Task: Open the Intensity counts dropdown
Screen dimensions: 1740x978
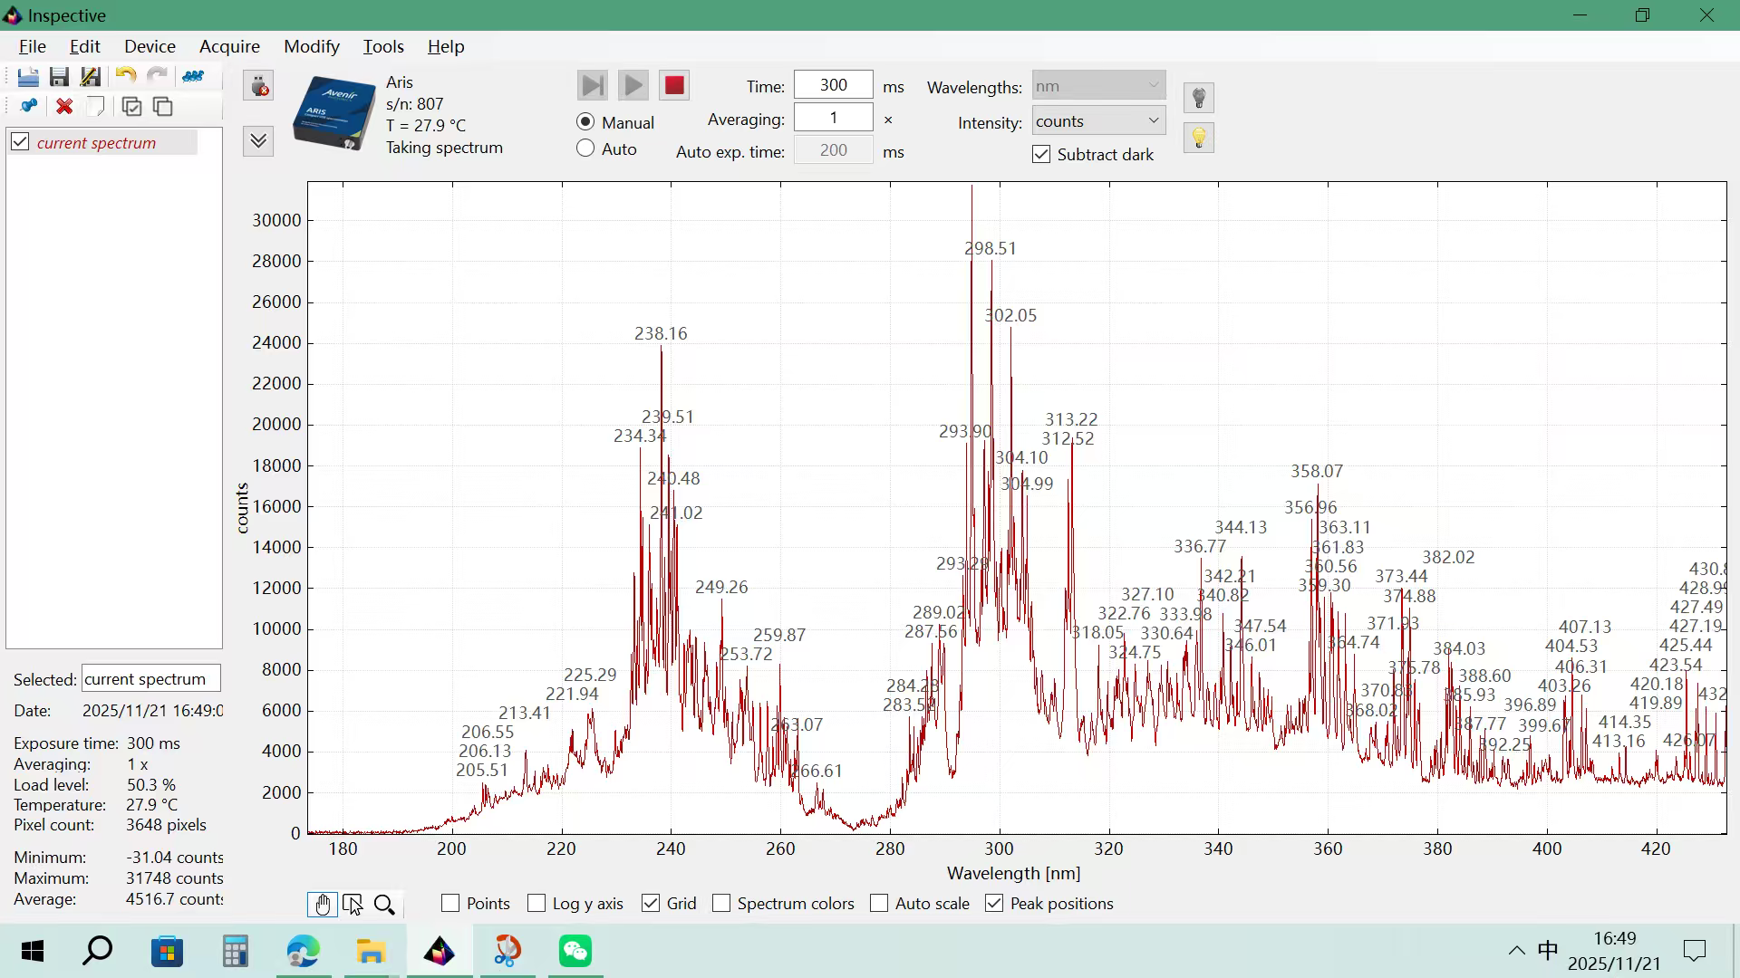Action: coord(1098,120)
